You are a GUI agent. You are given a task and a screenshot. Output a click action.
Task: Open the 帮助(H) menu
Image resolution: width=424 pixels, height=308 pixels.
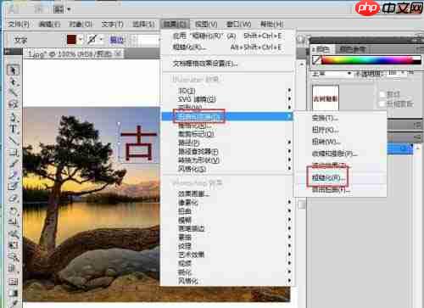tap(271, 24)
